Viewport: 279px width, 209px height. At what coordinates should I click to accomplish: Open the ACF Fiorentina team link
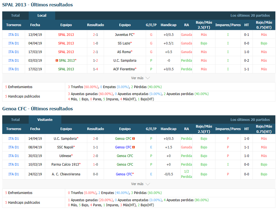coord(124,69)
